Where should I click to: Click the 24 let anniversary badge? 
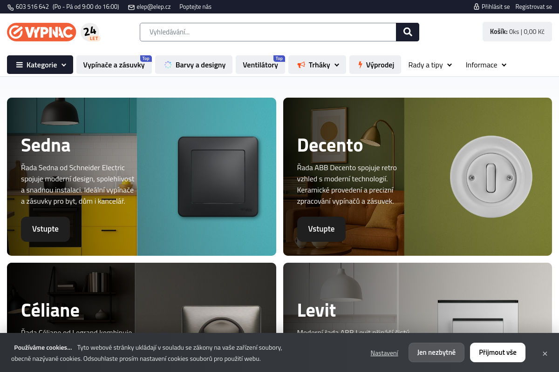coord(90,32)
